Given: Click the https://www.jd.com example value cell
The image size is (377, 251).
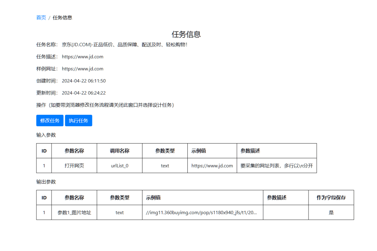Looking at the screenshot, I should 212,166.
